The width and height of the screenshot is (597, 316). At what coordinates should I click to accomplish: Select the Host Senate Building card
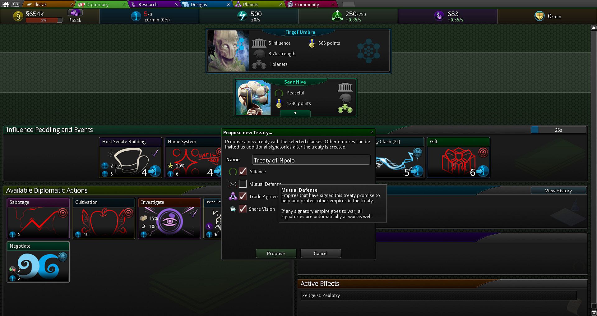pos(130,158)
